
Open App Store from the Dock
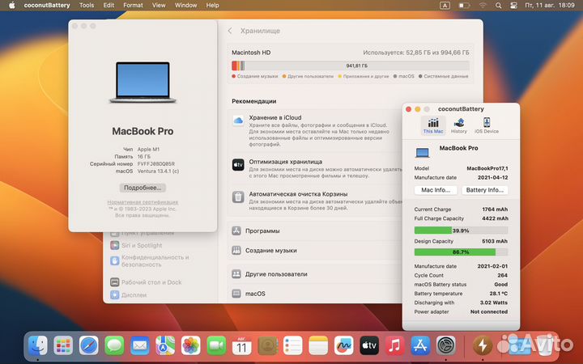(420, 346)
